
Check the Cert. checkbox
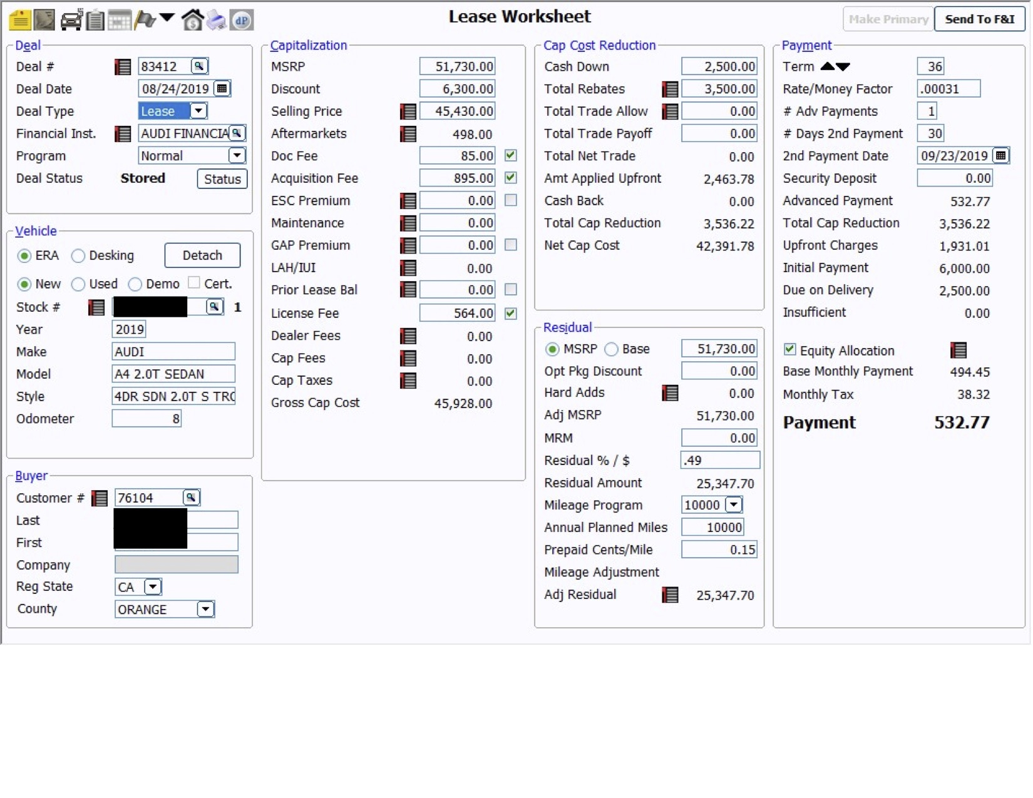[194, 283]
